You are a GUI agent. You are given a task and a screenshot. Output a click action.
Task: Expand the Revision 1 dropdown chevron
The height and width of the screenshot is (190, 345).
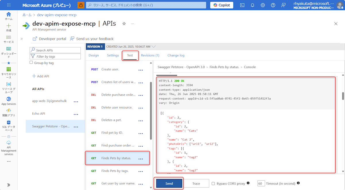point(154,46)
